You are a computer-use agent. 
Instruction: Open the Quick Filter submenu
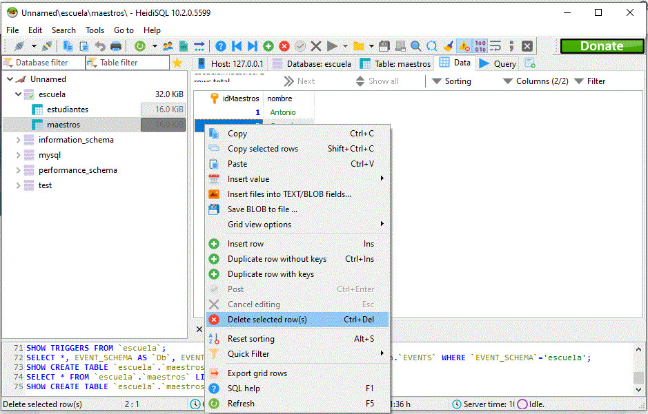(x=297, y=354)
